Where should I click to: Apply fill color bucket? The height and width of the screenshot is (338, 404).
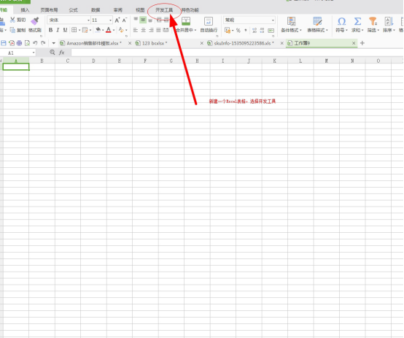pyautogui.click(x=98, y=30)
